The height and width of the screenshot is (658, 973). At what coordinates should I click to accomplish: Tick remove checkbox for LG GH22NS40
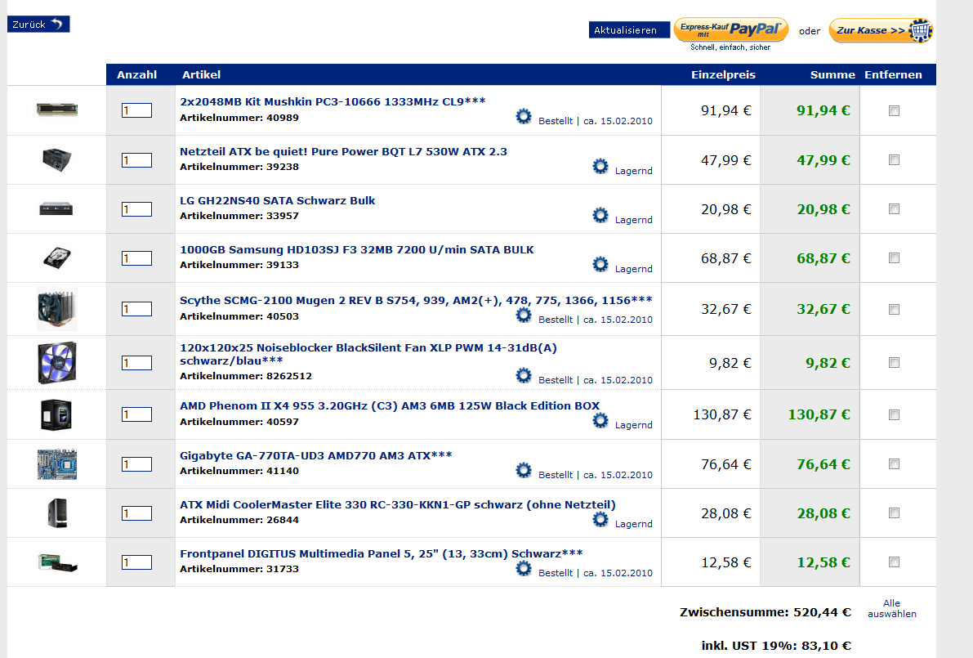(x=895, y=208)
